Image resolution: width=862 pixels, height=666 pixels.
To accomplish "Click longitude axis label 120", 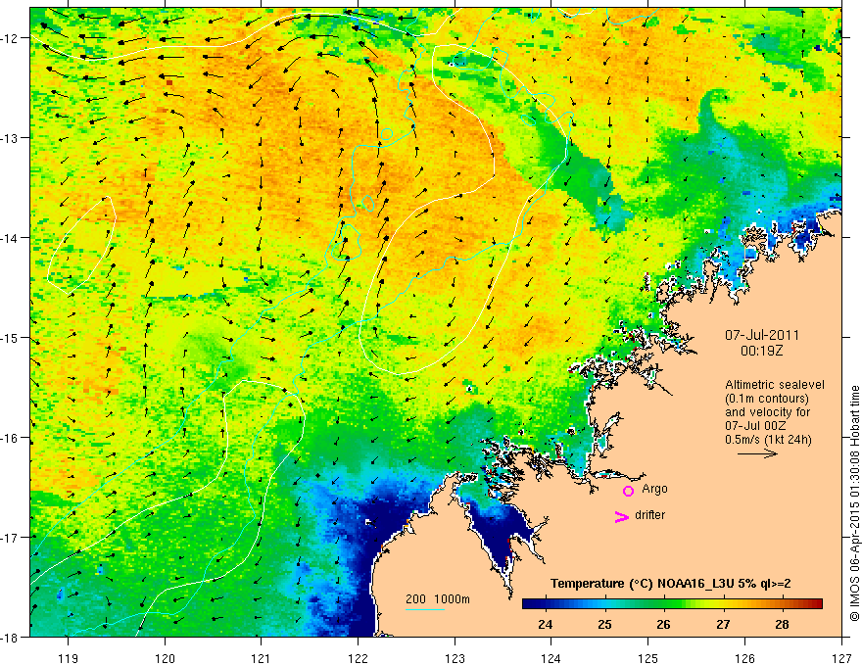I will click(165, 658).
